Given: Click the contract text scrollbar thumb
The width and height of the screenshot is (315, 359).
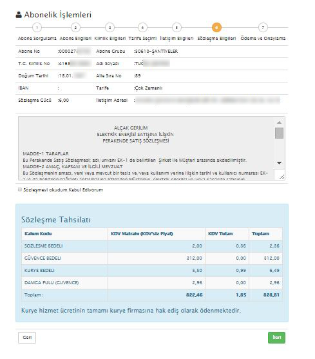Looking at the screenshot, I should [279, 133].
